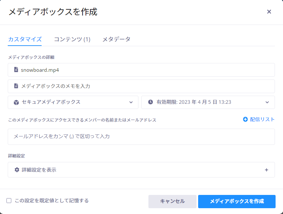Click the 詳細設定 section heading
The width and height of the screenshot is (283, 214).
tap(16, 156)
